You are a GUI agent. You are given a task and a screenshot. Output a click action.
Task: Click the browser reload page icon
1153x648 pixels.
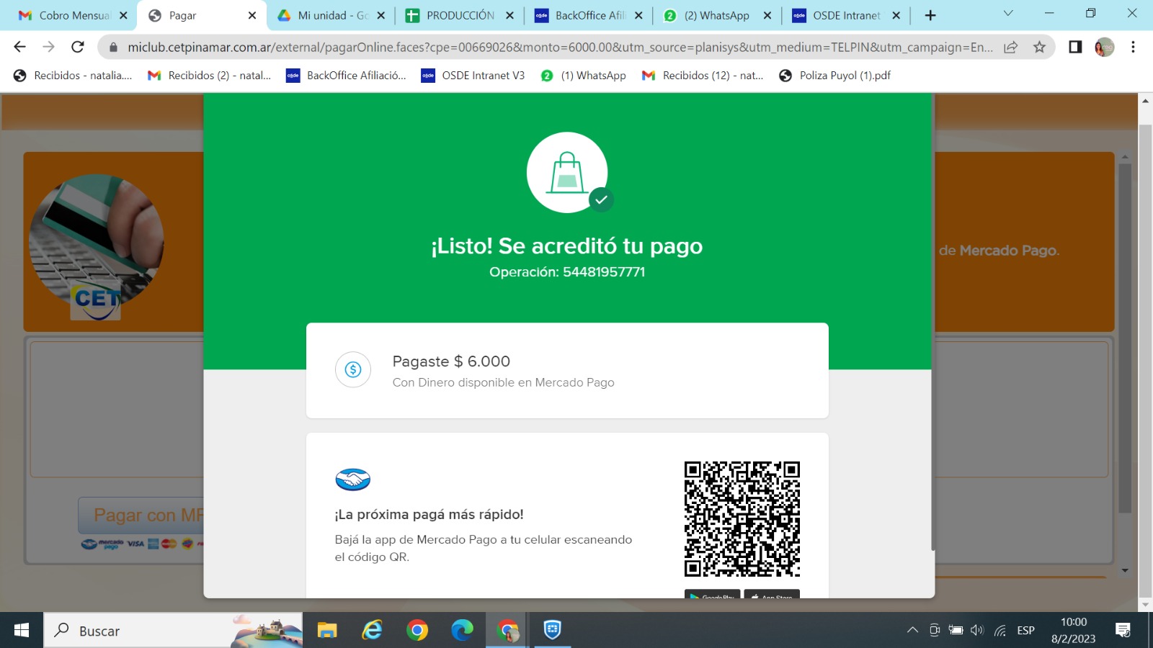[x=78, y=48]
